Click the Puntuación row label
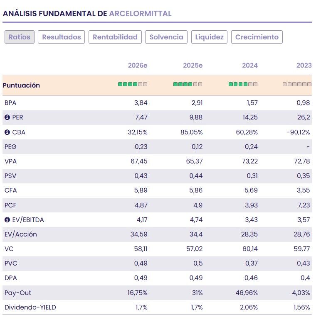 (x=21, y=85)
